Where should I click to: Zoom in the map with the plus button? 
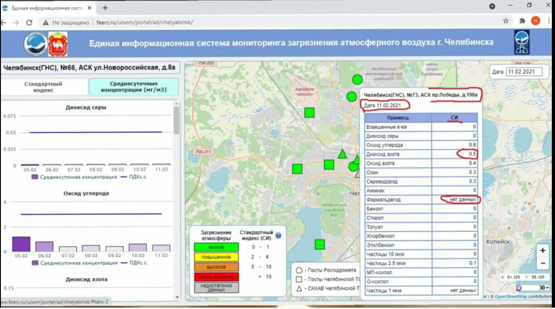coord(543,250)
